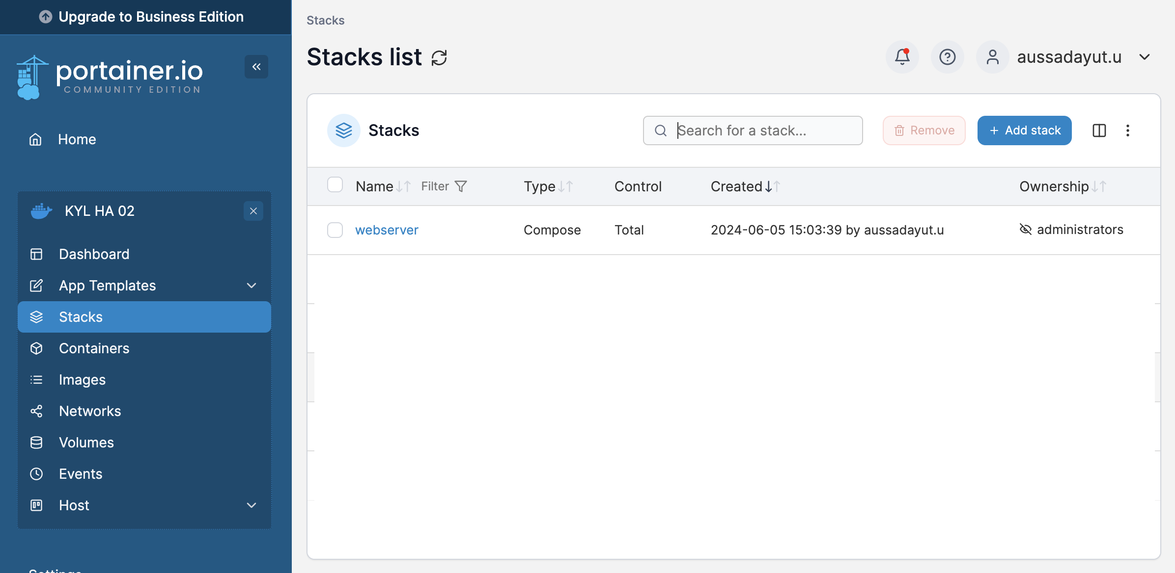Click the notifications bell icon
This screenshot has width=1175, height=573.
(x=902, y=57)
